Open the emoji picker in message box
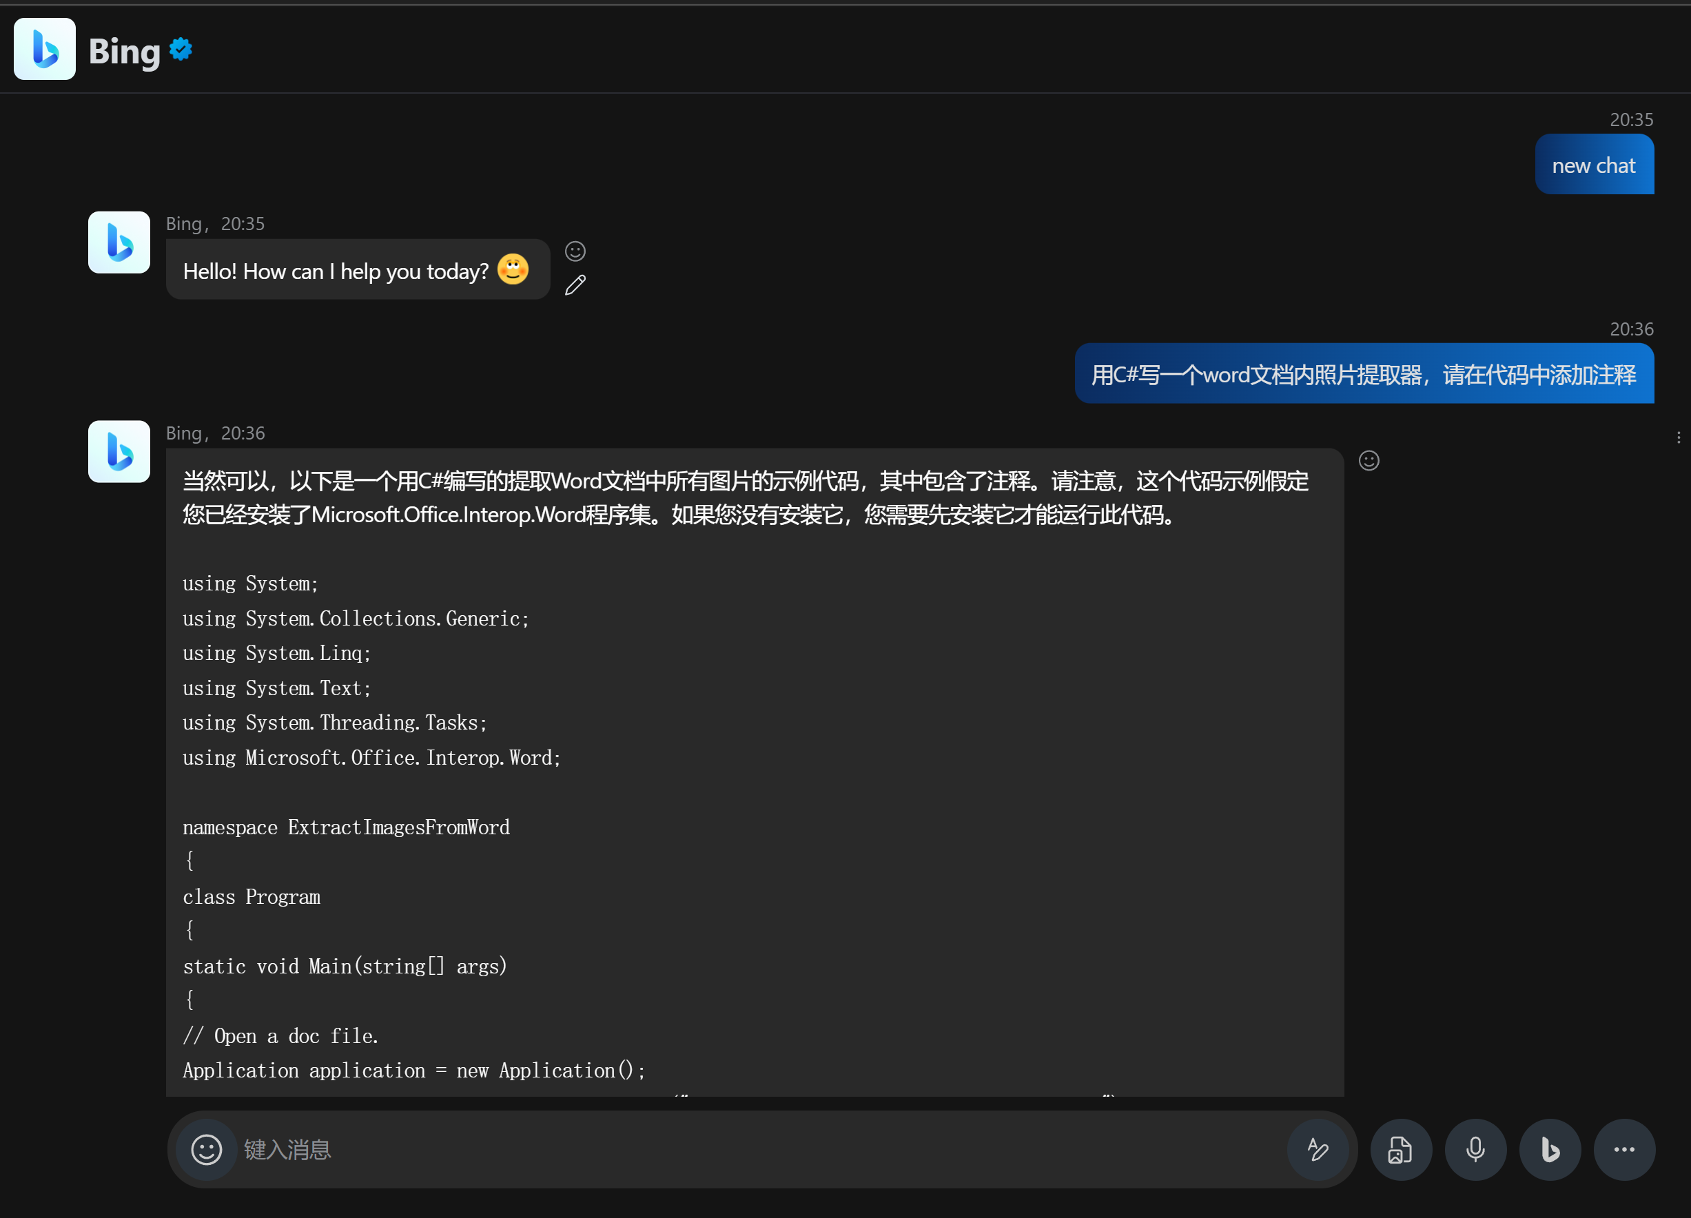The height and width of the screenshot is (1218, 1691). (207, 1148)
